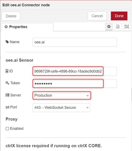Click the server stack icon

(x=8, y=95)
